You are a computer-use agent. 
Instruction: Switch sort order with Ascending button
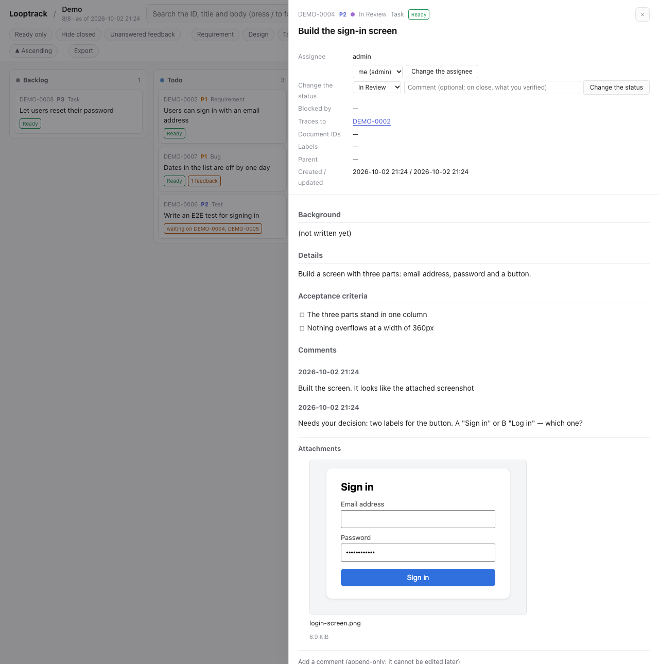click(33, 51)
